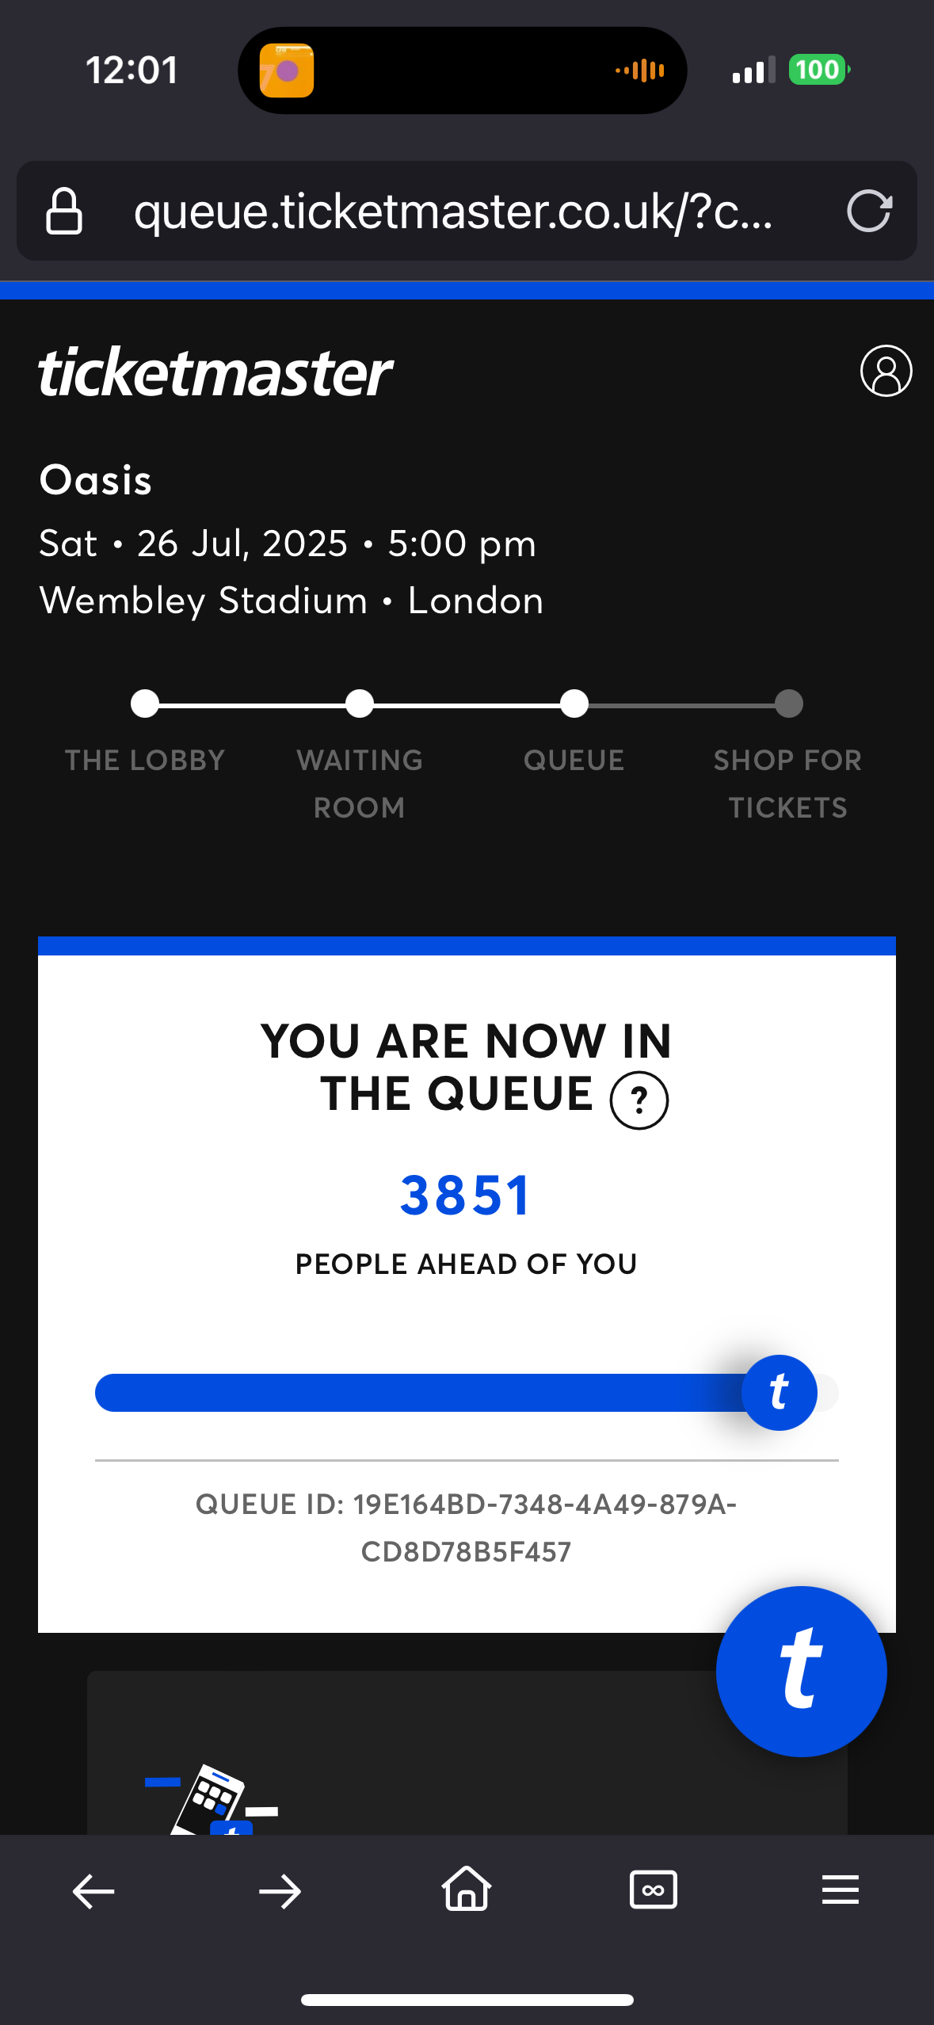The image size is (934, 2025).
Task: Tap the Ticketmaster logo
Action: click(x=215, y=372)
